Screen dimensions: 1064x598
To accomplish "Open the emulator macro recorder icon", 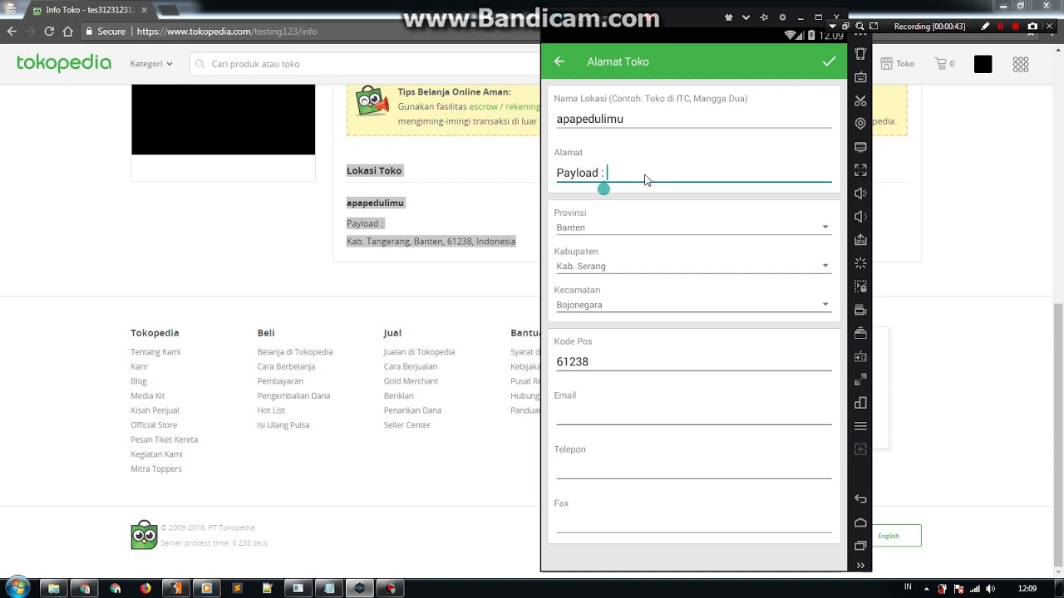I will [x=860, y=287].
